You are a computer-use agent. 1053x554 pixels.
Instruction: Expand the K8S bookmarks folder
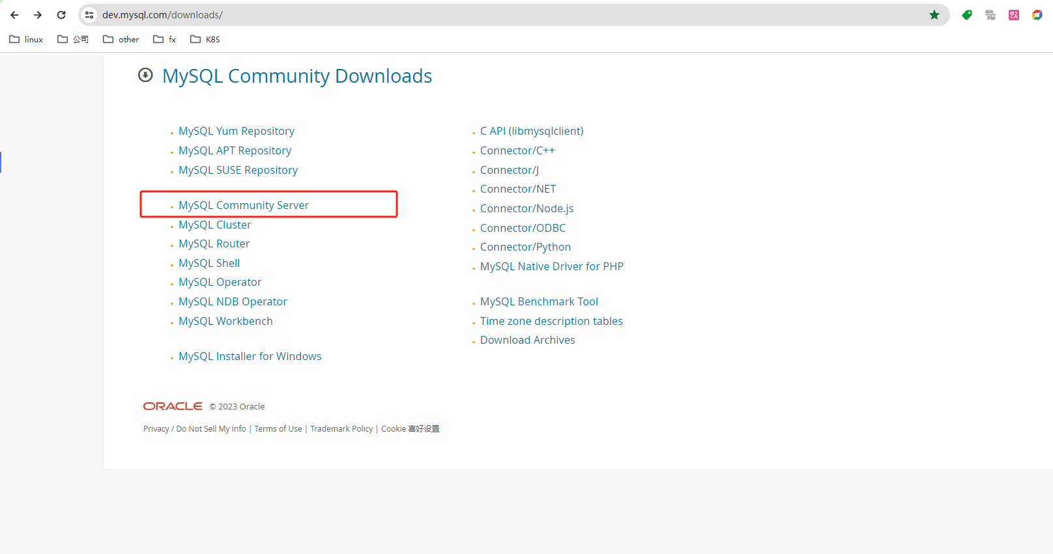tap(205, 40)
